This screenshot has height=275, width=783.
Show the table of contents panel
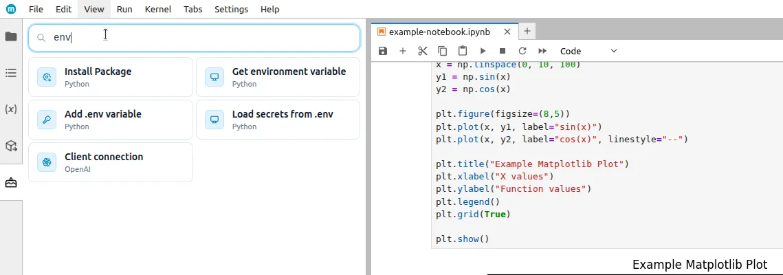[11, 73]
